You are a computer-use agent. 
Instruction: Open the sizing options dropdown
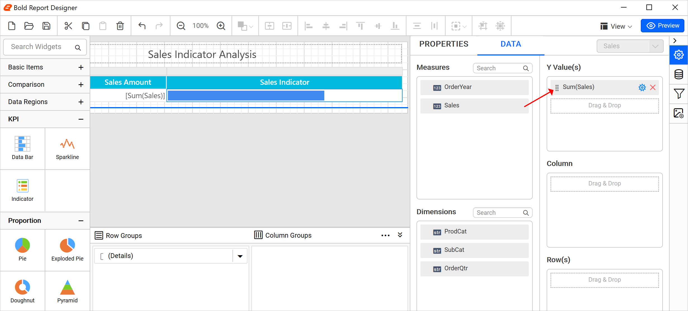coord(459,26)
